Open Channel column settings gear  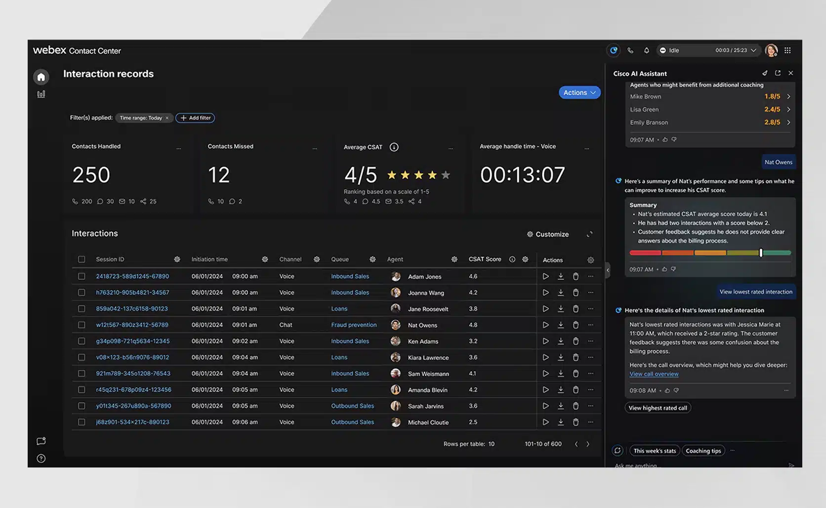[317, 259]
